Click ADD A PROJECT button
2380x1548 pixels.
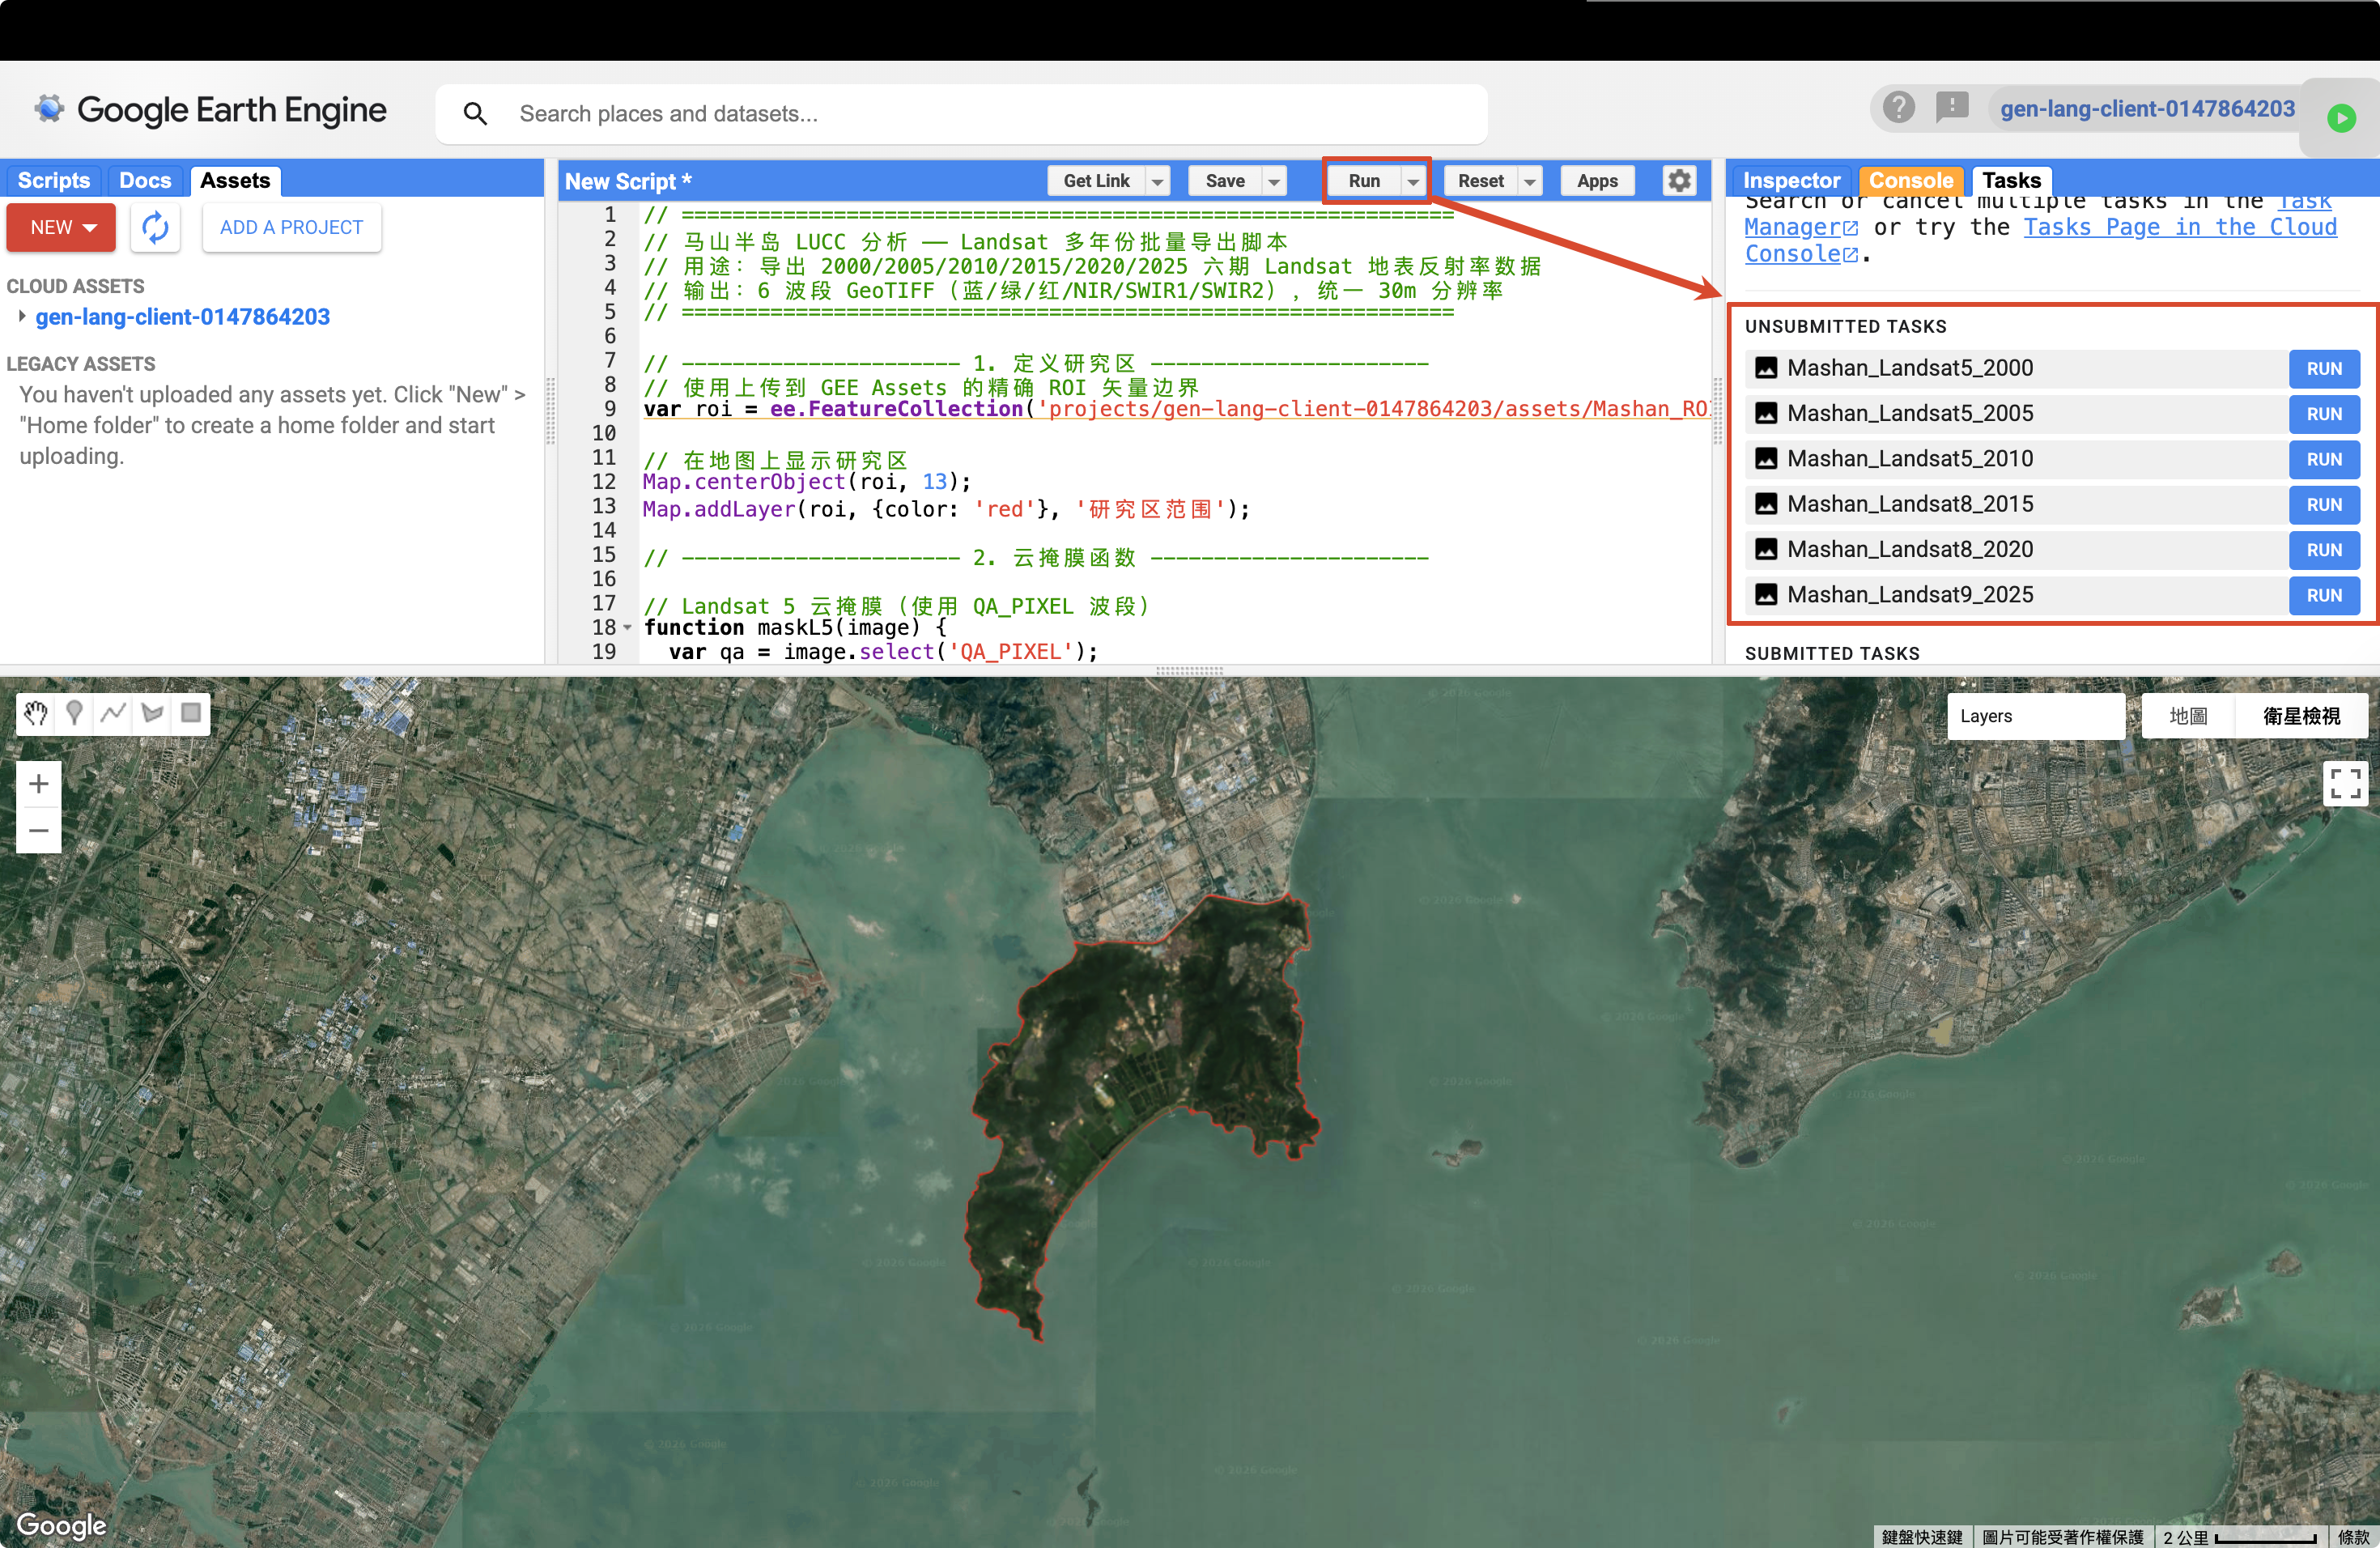(x=292, y=228)
